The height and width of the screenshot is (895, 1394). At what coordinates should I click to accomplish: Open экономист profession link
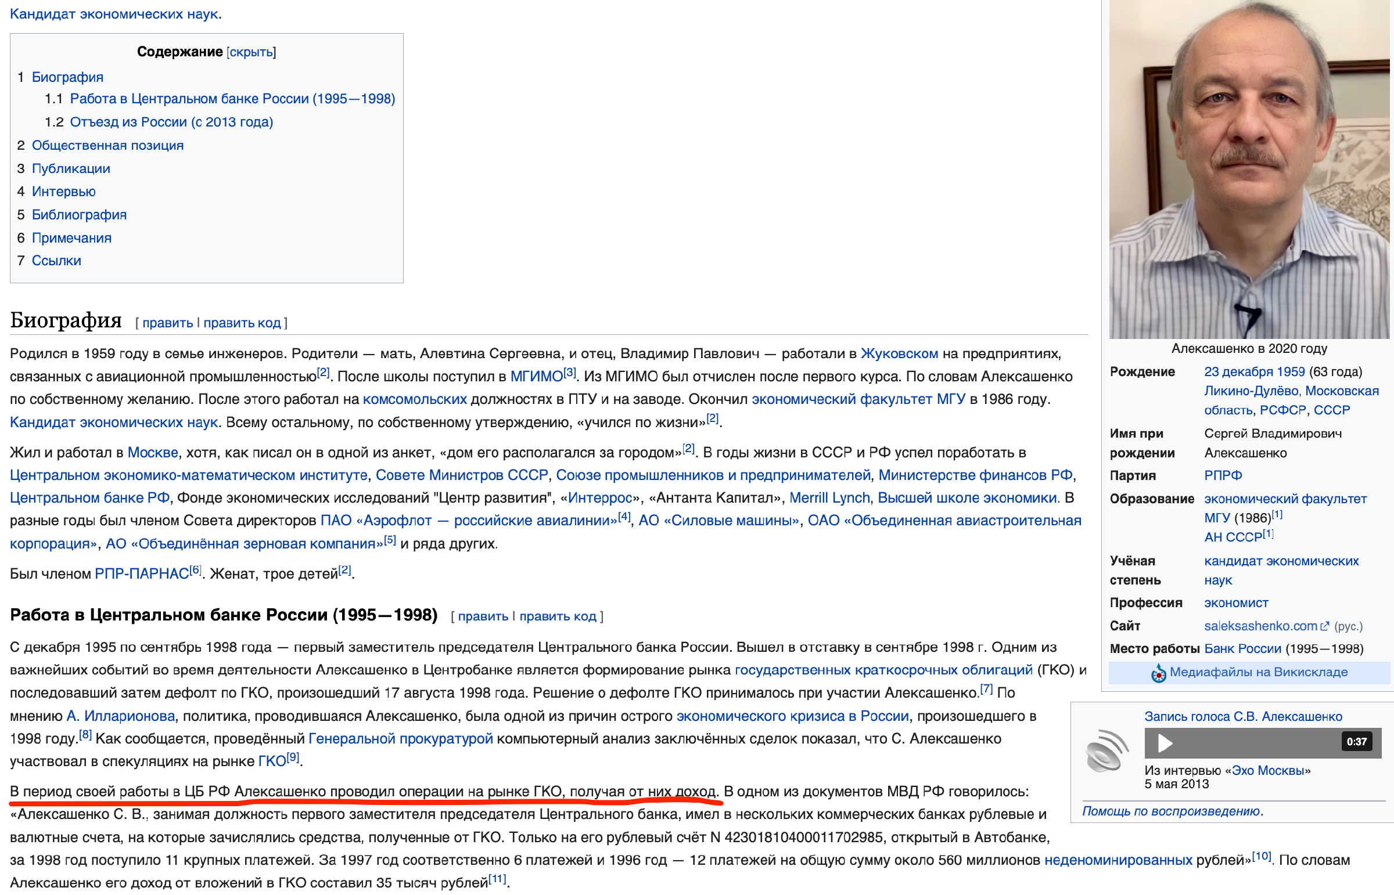[x=1237, y=603]
